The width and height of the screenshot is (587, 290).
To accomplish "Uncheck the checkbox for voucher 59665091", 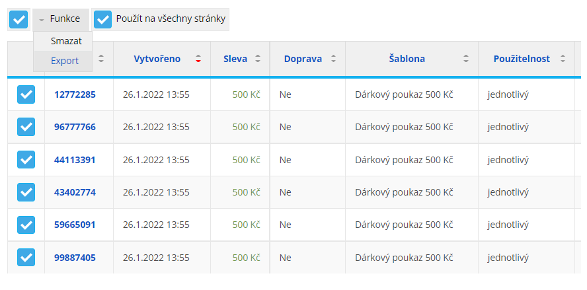I will click(x=26, y=225).
